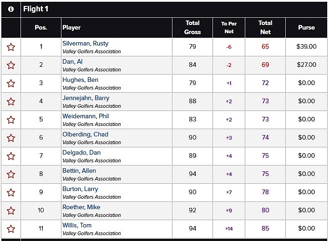Click the info icon beside Flight 1

pyautogui.click(x=11, y=9)
